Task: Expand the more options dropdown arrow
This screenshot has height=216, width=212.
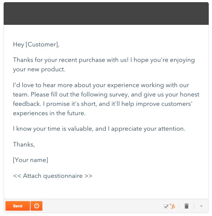Action: click(201, 206)
